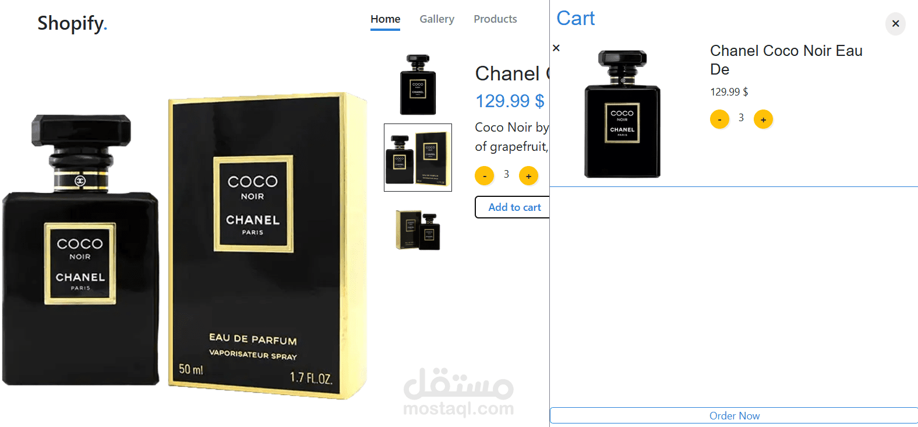Increase product page quantity with plus button
Screen dimensions: 918x427
coord(528,175)
